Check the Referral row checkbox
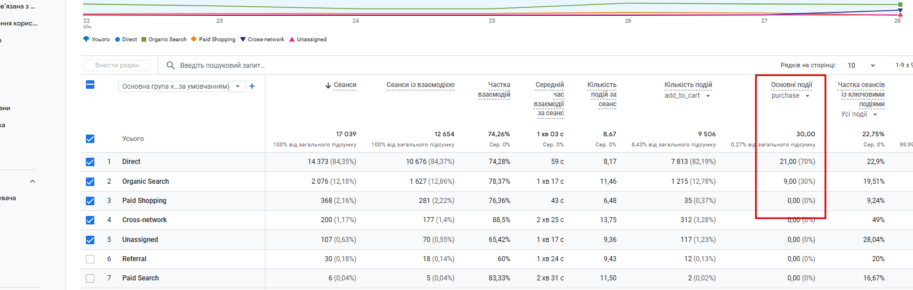This screenshot has width=913, height=290. coord(90,259)
